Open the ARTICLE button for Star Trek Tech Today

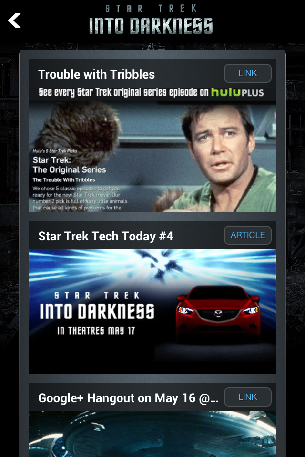pos(247,235)
